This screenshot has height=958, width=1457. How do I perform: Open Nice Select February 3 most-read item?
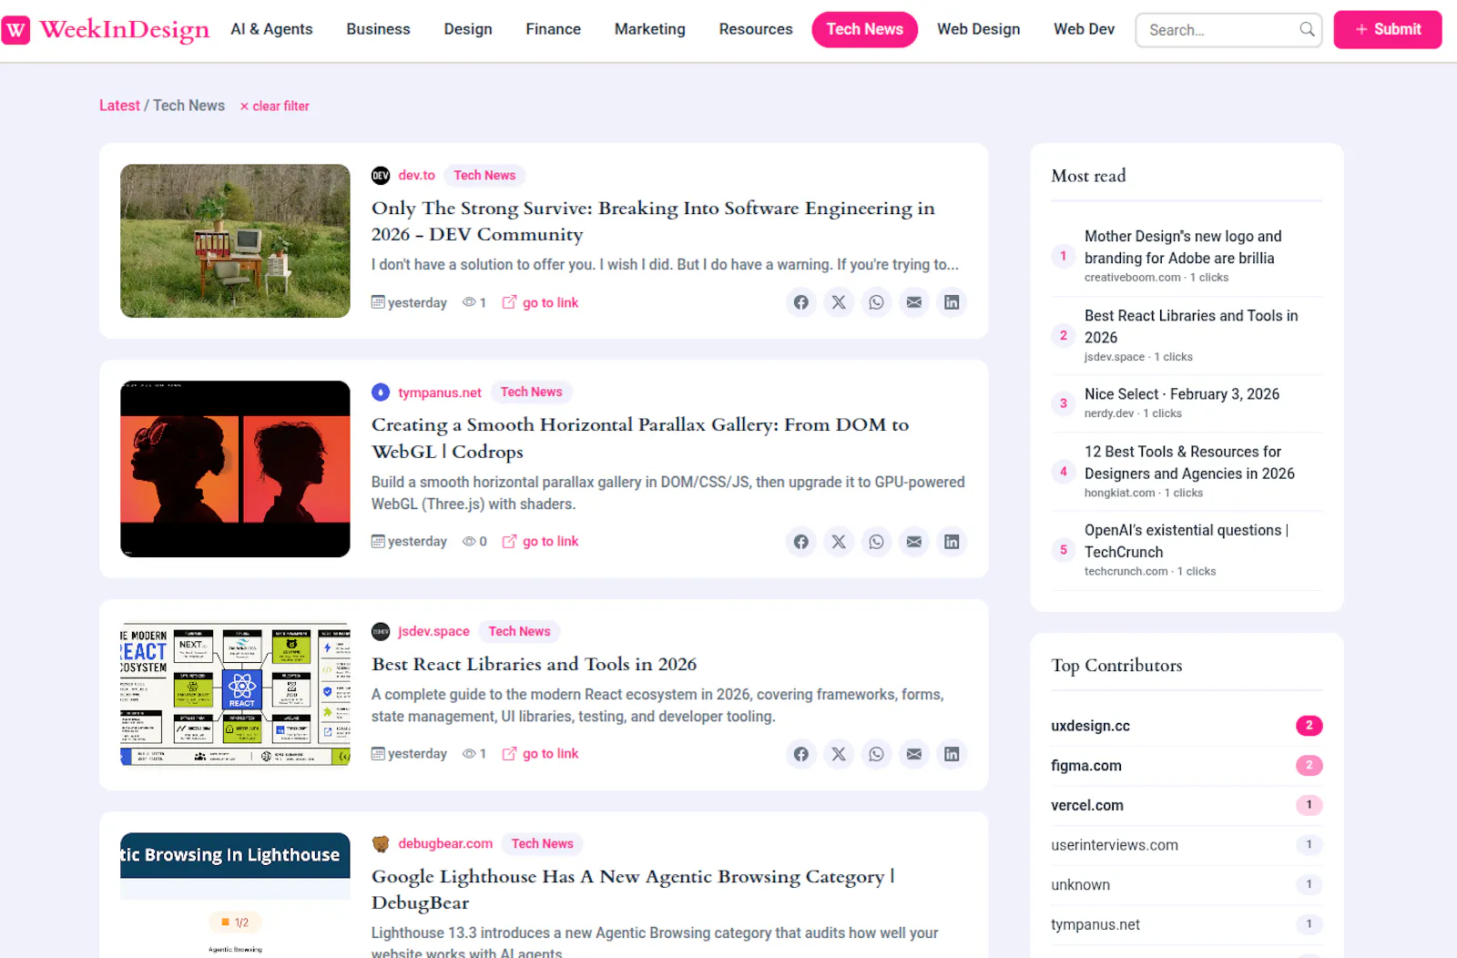click(1182, 394)
